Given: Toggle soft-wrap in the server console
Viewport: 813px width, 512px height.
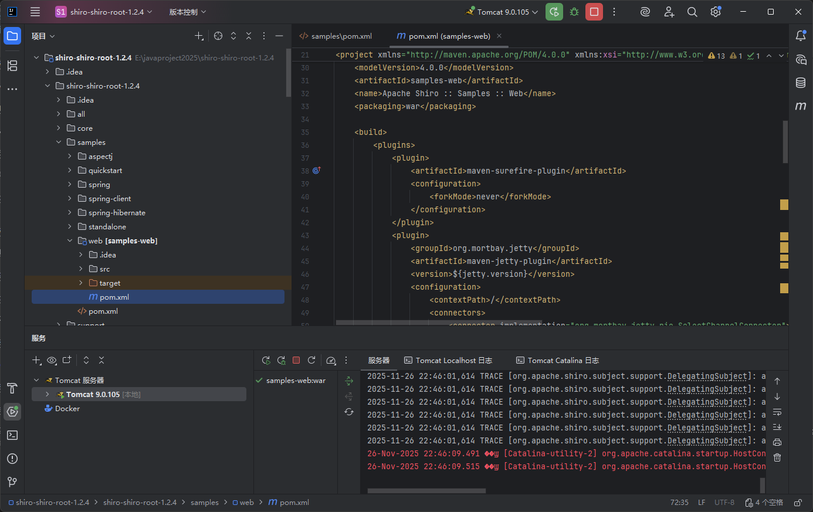Looking at the screenshot, I should [777, 412].
